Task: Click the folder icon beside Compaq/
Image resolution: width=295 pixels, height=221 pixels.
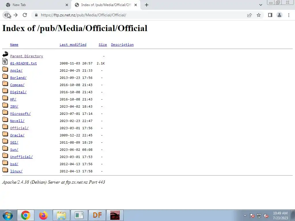Action: click(x=5, y=83)
